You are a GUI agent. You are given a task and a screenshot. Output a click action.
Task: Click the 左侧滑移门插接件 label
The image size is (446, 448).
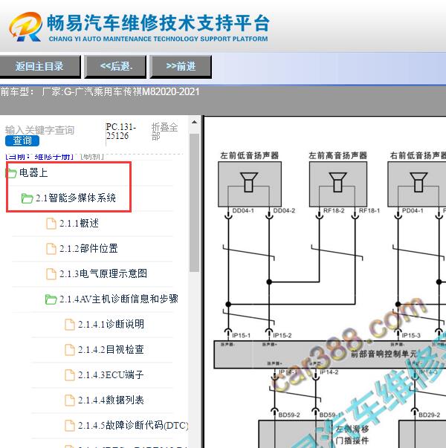[x=352, y=435]
